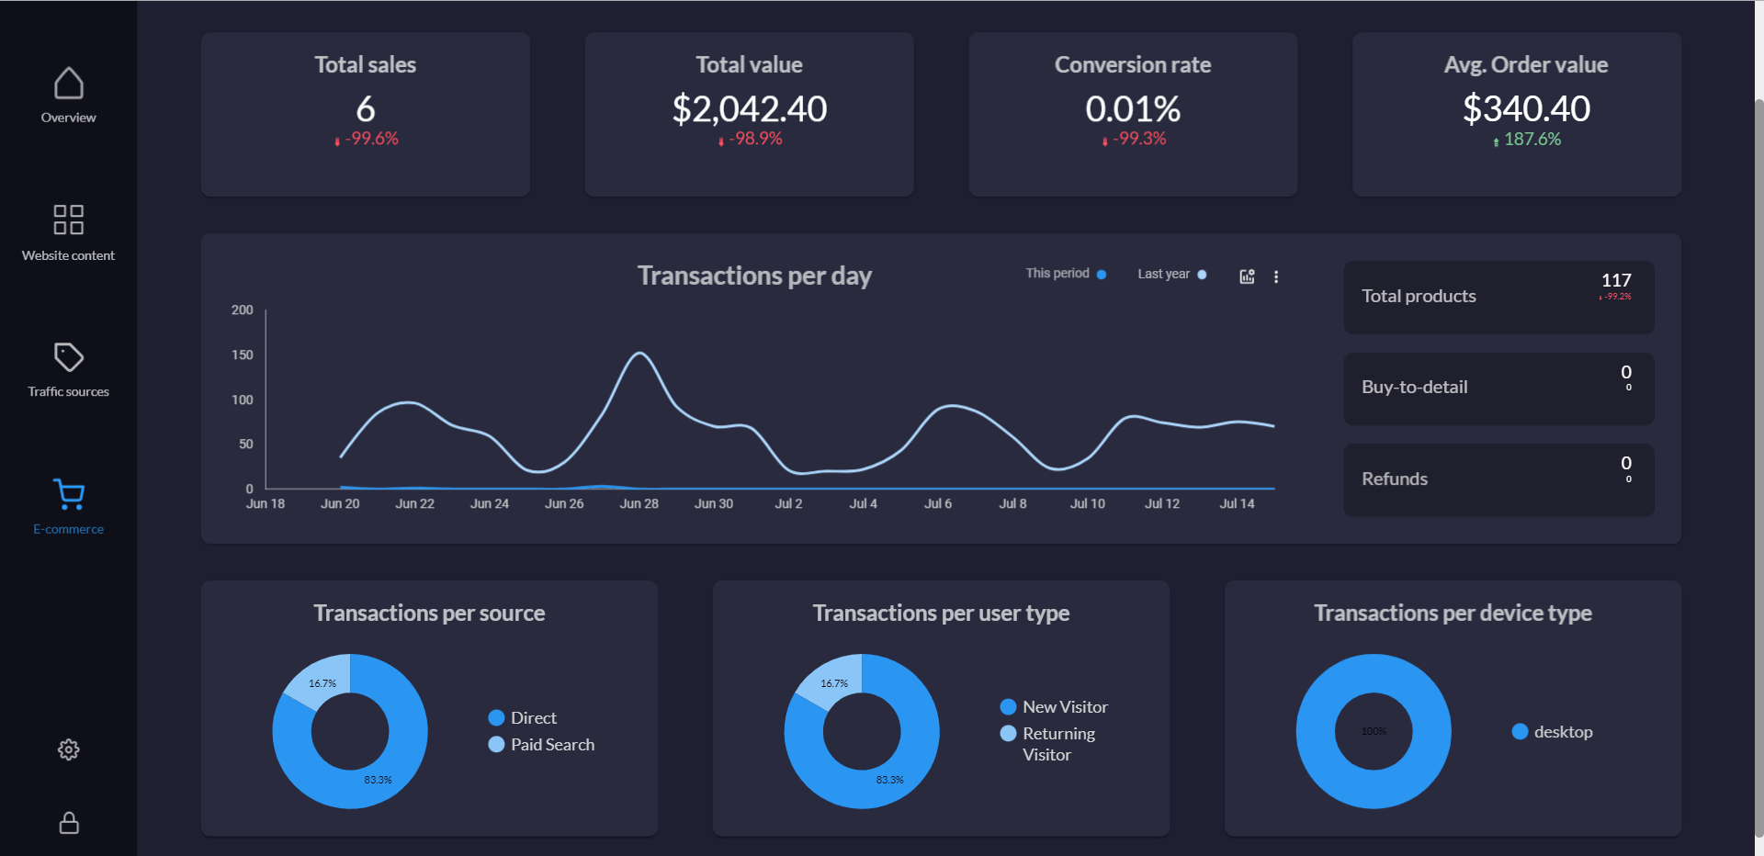This screenshot has height=856, width=1764.
Task: Toggle 'Last year' legend series
Action: [x=1172, y=274]
